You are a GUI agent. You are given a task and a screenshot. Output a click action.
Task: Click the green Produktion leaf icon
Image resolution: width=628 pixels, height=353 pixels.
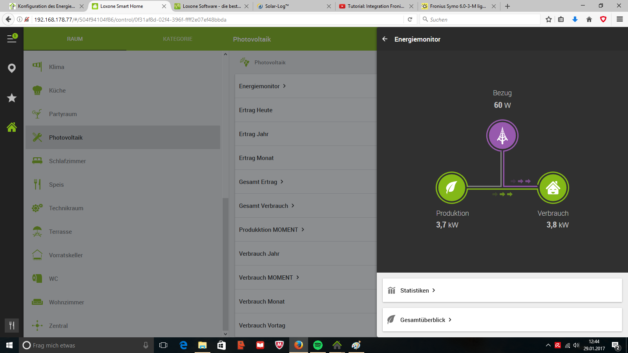click(x=451, y=187)
